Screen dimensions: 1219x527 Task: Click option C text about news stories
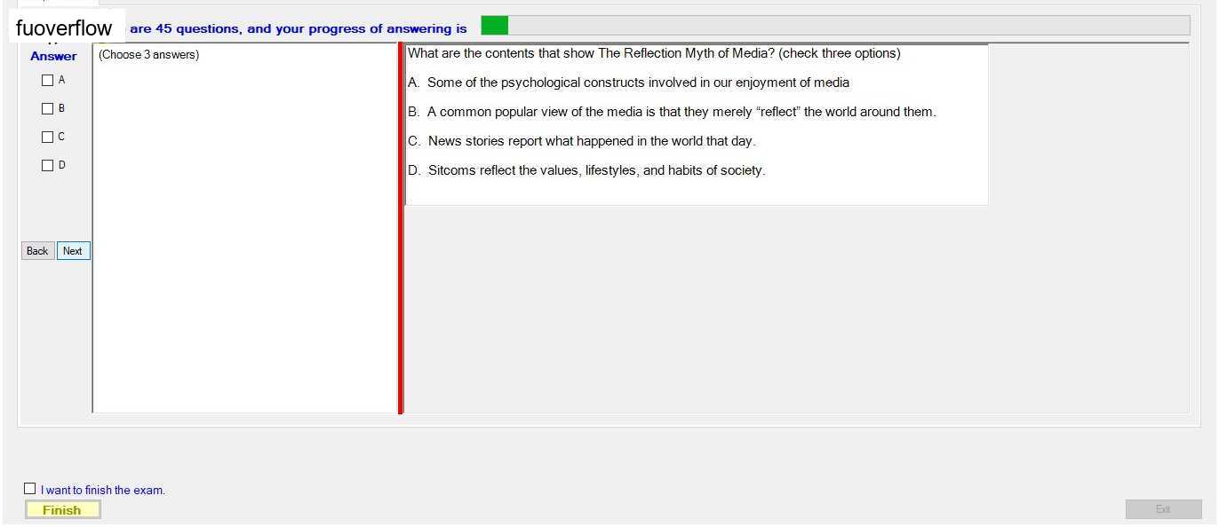pos(582,141)
